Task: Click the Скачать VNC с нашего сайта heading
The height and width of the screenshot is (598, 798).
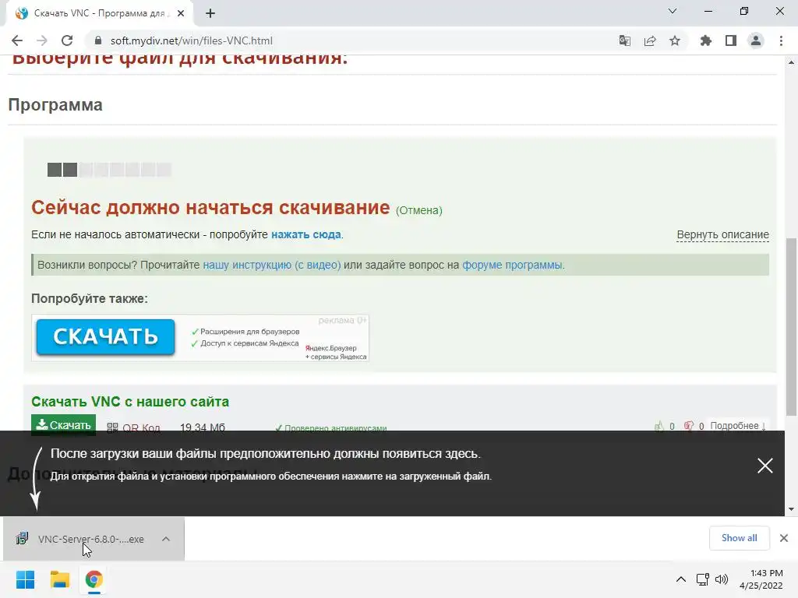Action: pos(130,402)
